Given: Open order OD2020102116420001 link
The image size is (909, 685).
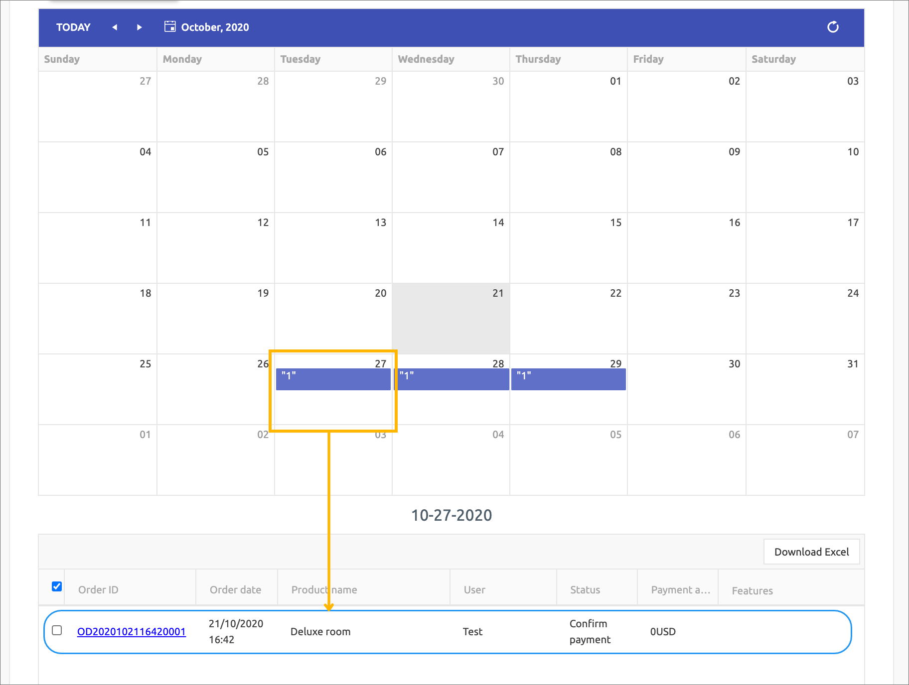Looking at the screenshot, I should (x=132, y=632).
